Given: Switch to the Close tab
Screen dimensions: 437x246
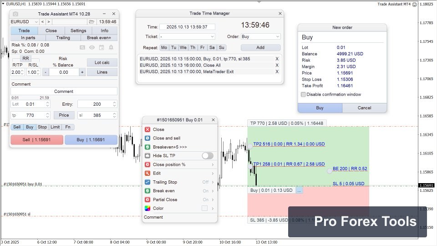Looking at the screenshot, I should 51,31.
